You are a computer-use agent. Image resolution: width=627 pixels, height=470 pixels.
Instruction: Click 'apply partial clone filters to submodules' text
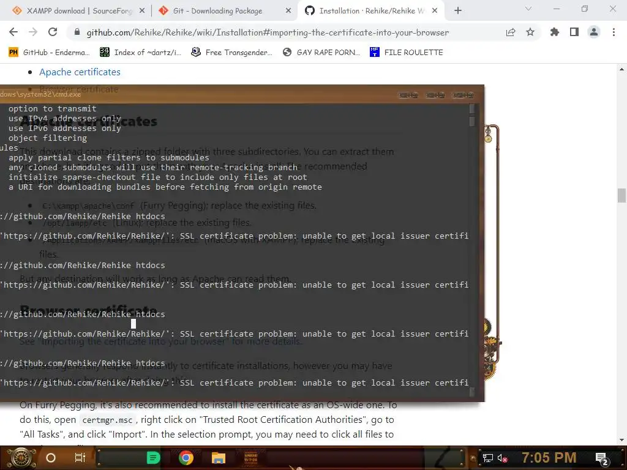109,157
